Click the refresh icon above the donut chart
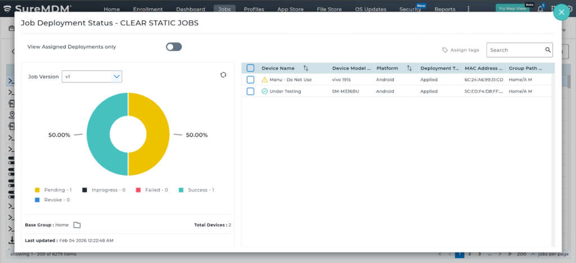The width and height of the screenshot is (576, 263). [x=223, y=75]
